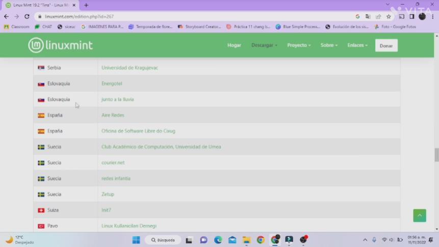The width and height of the screenshot is (439, 247).
Task: Expand the Descargar dropdown menu
Action: coord(264,45)
